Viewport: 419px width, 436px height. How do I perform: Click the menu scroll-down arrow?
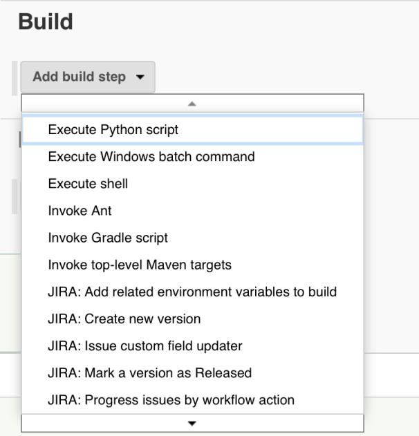192,423
